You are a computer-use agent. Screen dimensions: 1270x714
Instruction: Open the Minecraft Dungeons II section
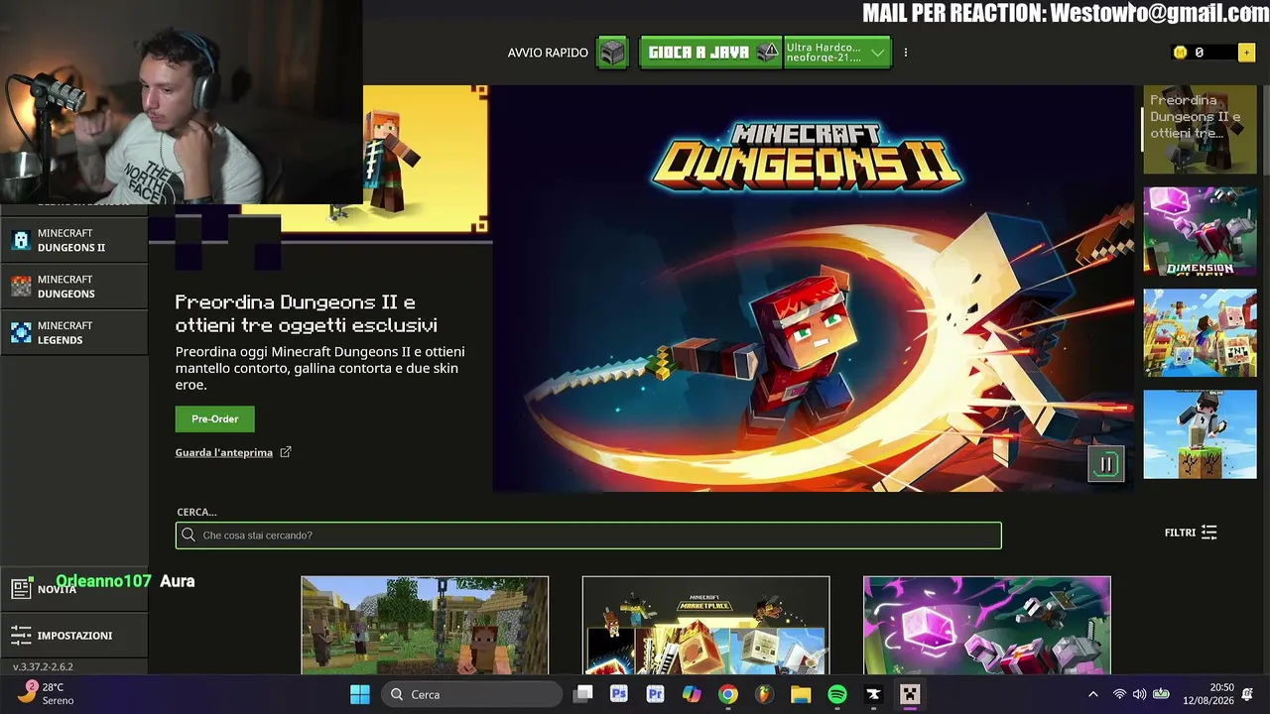tap(74, 240)
